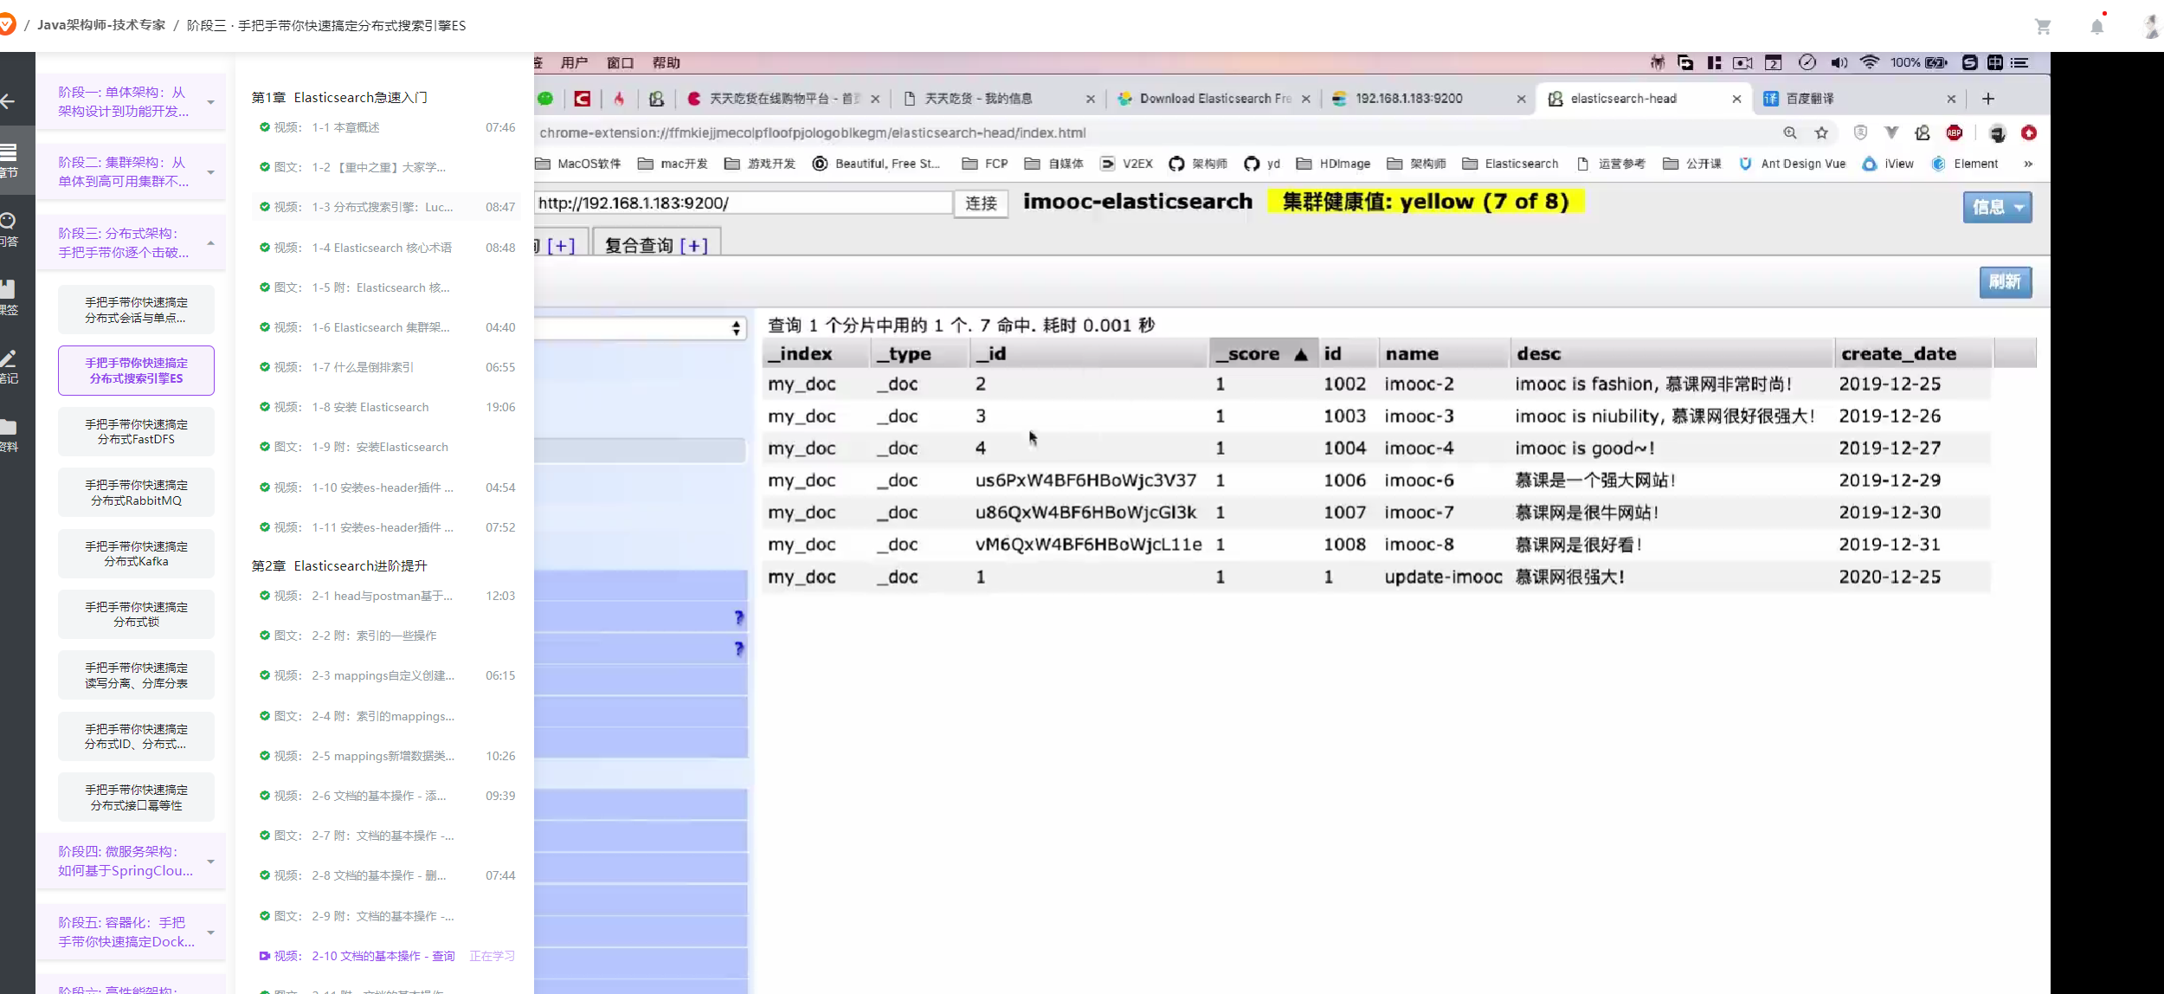Viewport: 2164px width, 994px height.
Task: Open the 帮助 menu
Action: coord(666,63)
